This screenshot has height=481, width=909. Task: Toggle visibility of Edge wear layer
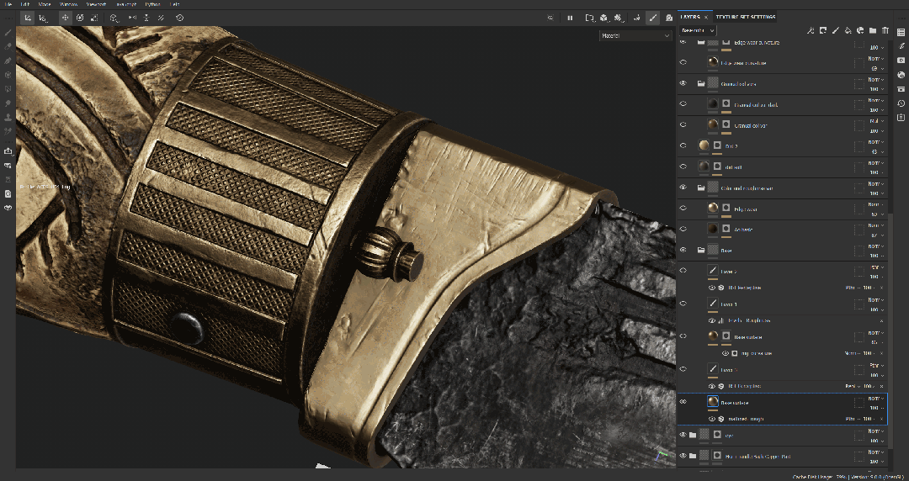683,209
